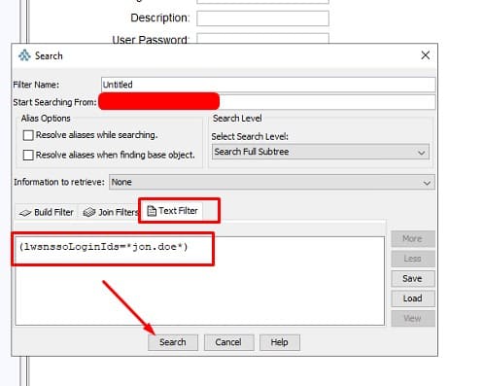483x386 pixels.
Task: Click the User Password field in background window
Action: pos(262,38)
